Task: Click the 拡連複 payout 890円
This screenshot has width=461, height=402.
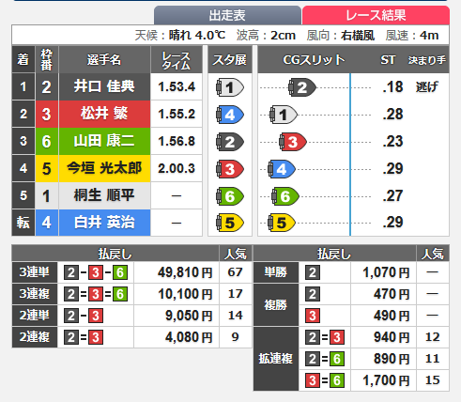Action: tap(392, 359)
